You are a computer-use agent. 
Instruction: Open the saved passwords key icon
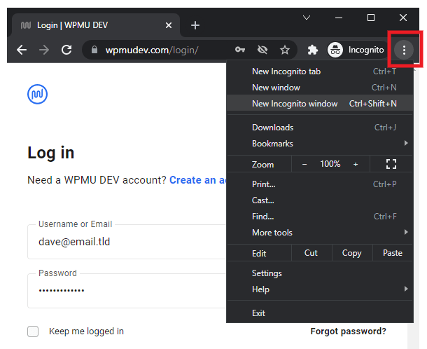240,50
